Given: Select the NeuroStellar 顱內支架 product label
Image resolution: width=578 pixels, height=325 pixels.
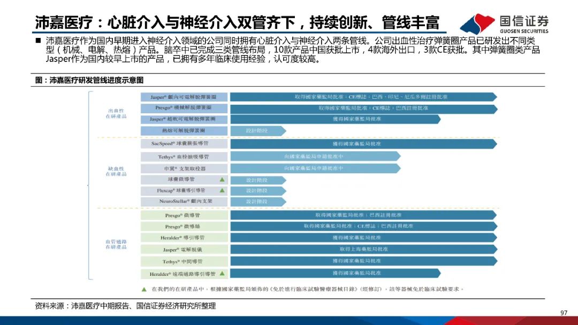Looking at the screenshot, I should [184, 202].
